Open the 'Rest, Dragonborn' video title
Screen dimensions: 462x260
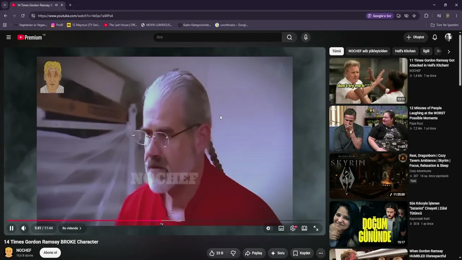(430, 161)
